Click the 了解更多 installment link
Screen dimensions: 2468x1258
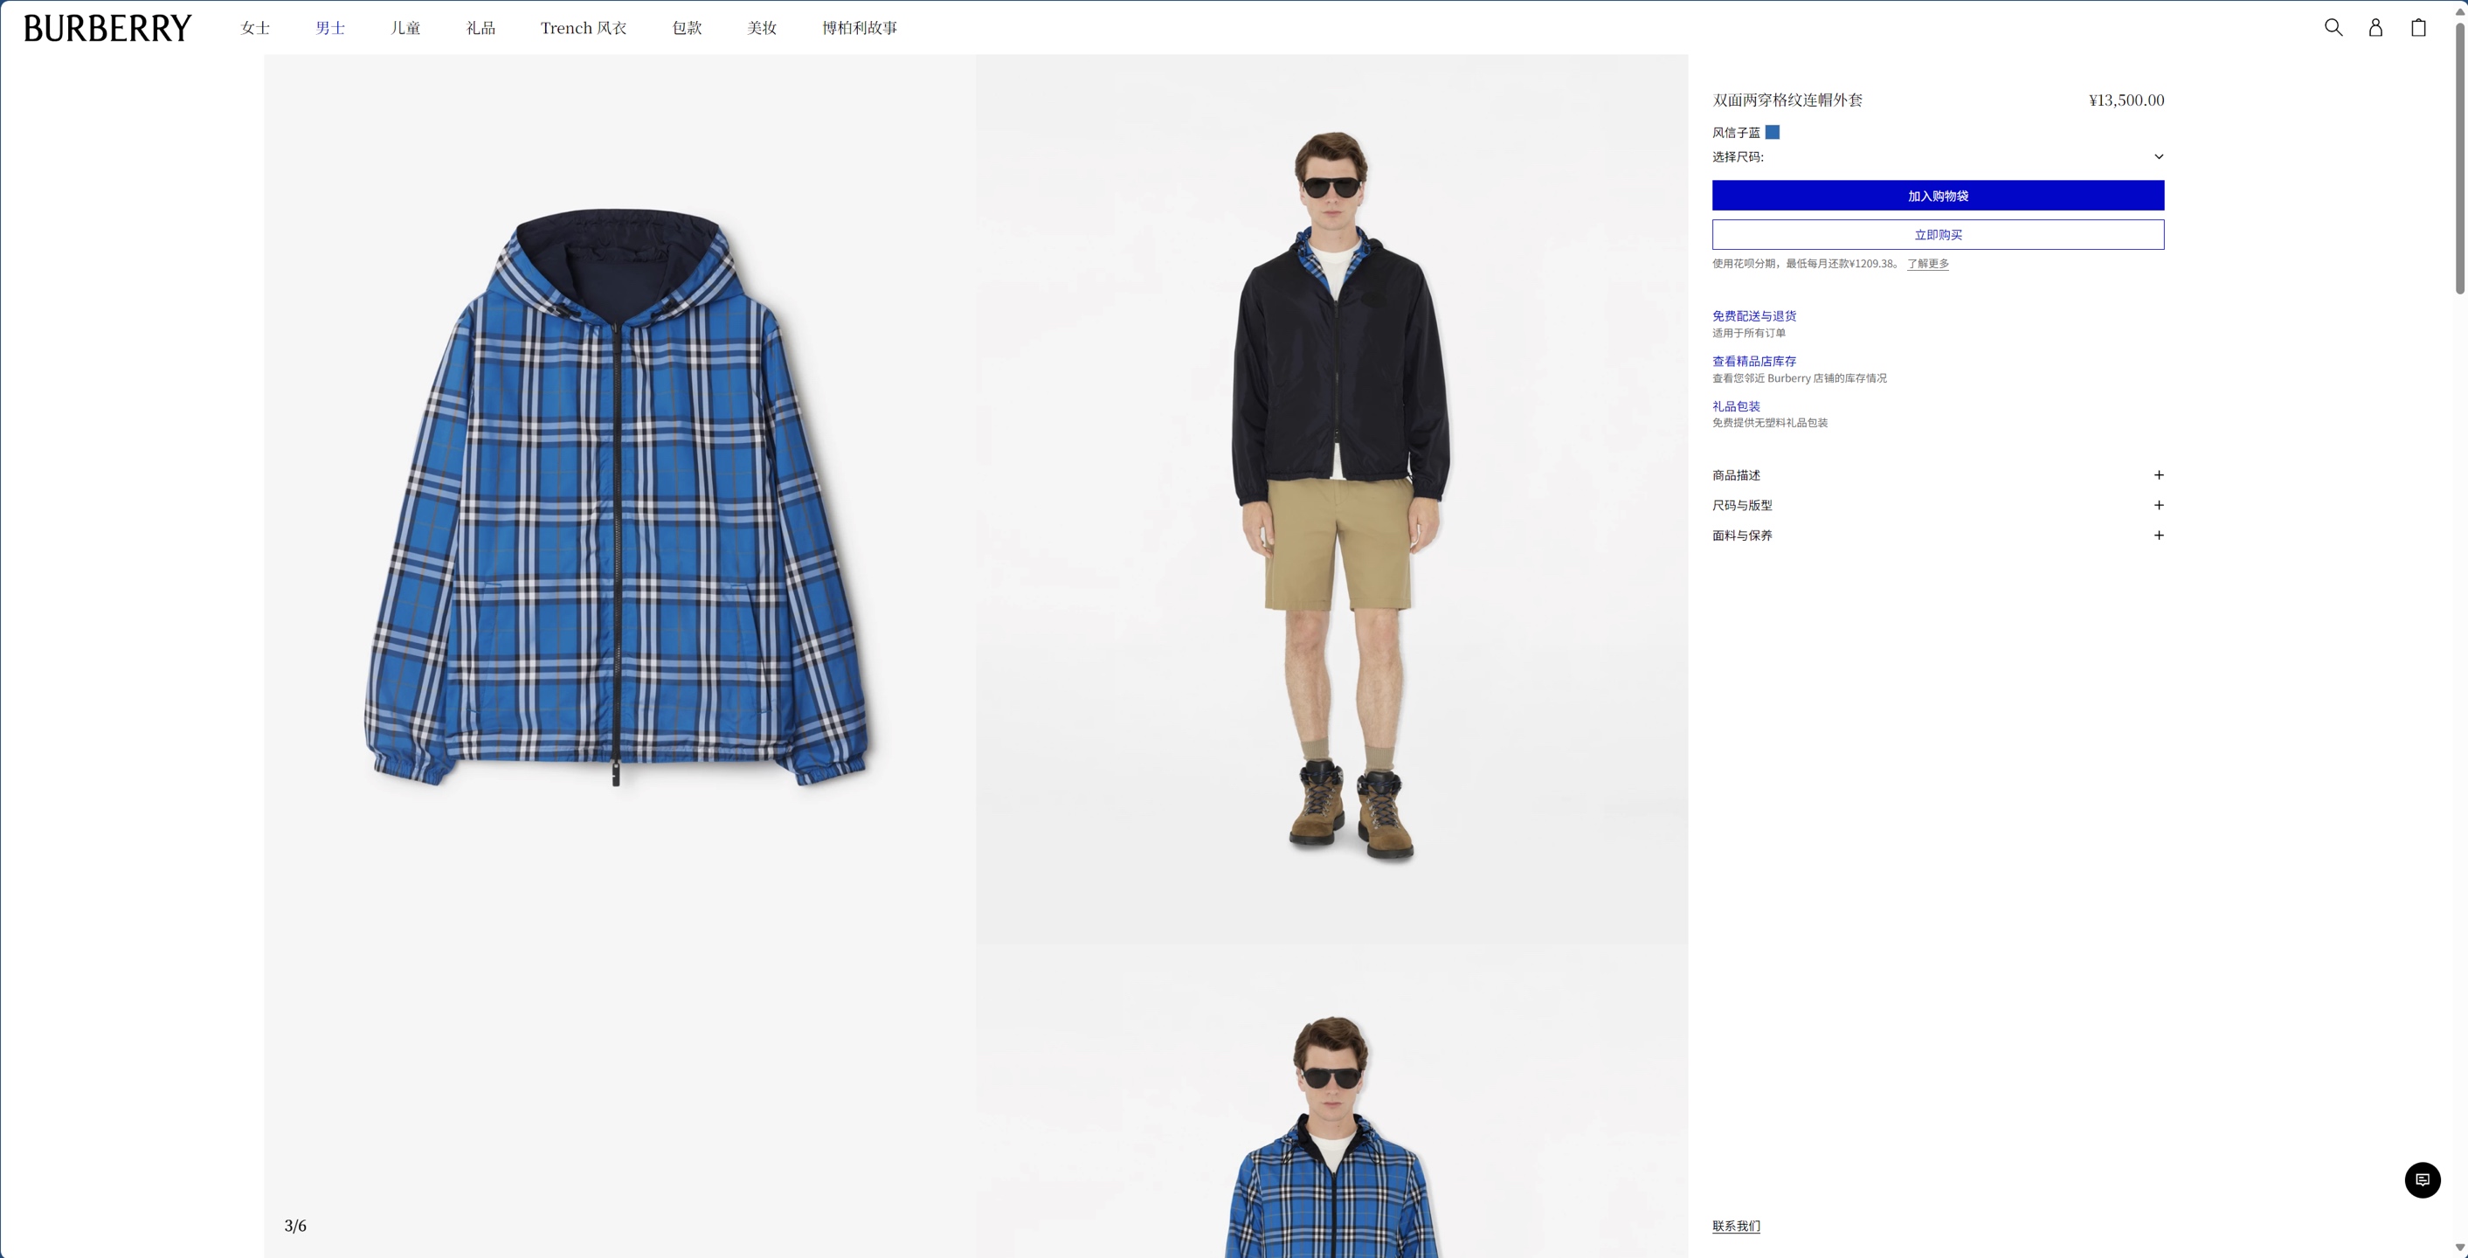click(1926, 264)
